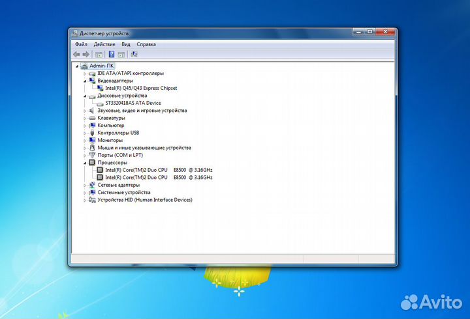Select the Системные устройства label
470x319 pixels.
(x=124, y=193)
